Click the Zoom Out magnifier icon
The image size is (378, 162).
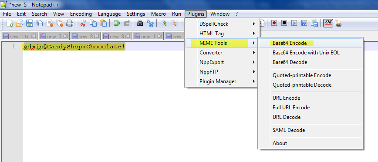[x=174, y=23]
